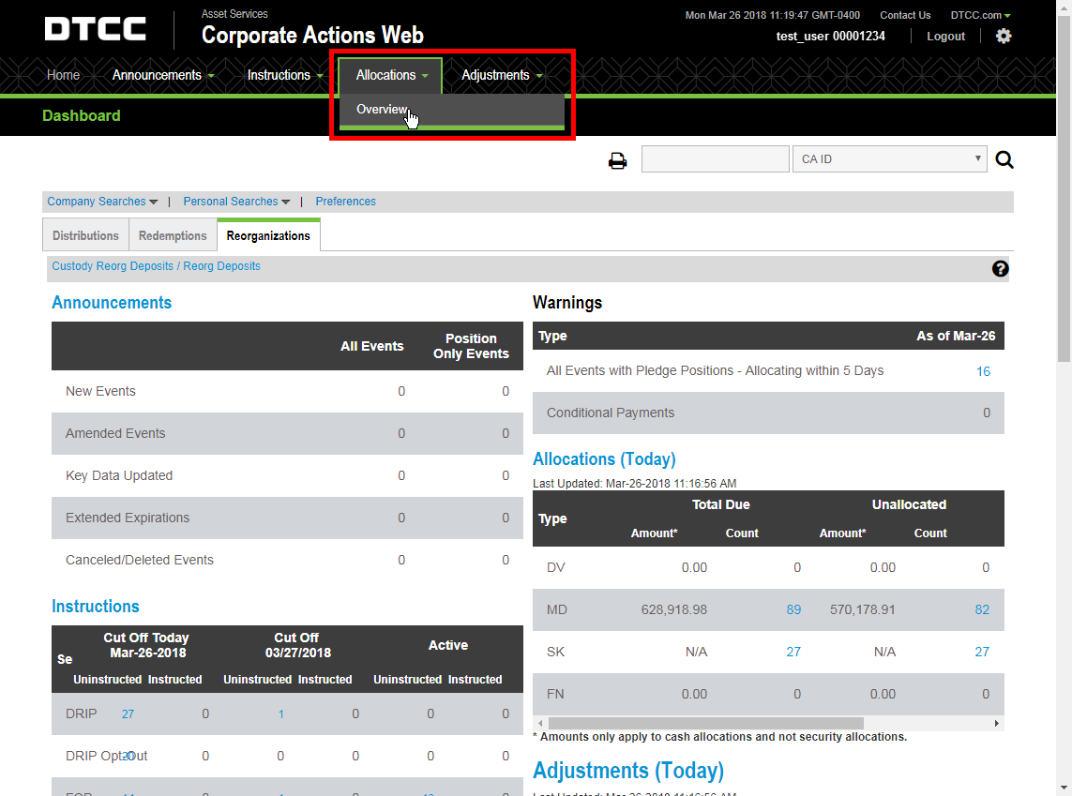Expand the Company Searches dropdown

click(102, 202)
